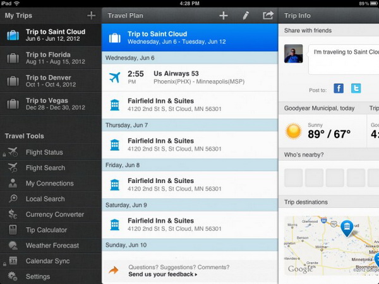Tap the feedback arrow icon

pos(113,270)
